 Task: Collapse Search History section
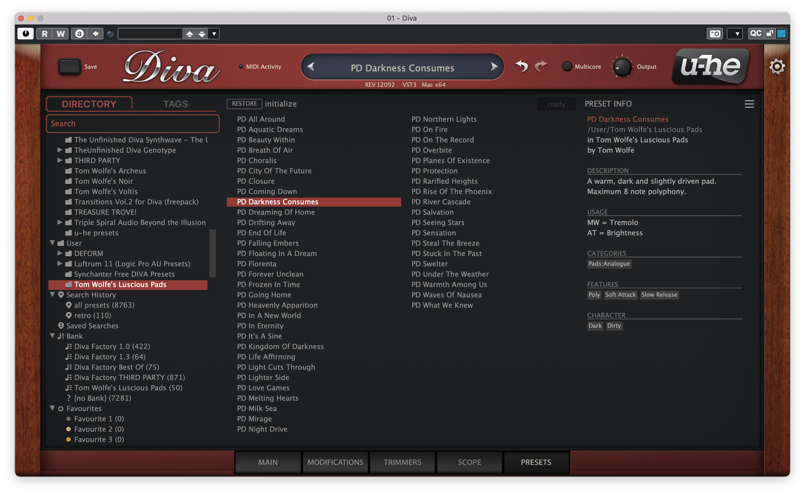point(52,294)
